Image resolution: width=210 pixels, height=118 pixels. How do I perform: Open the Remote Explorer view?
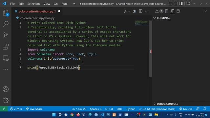[6, 58]
